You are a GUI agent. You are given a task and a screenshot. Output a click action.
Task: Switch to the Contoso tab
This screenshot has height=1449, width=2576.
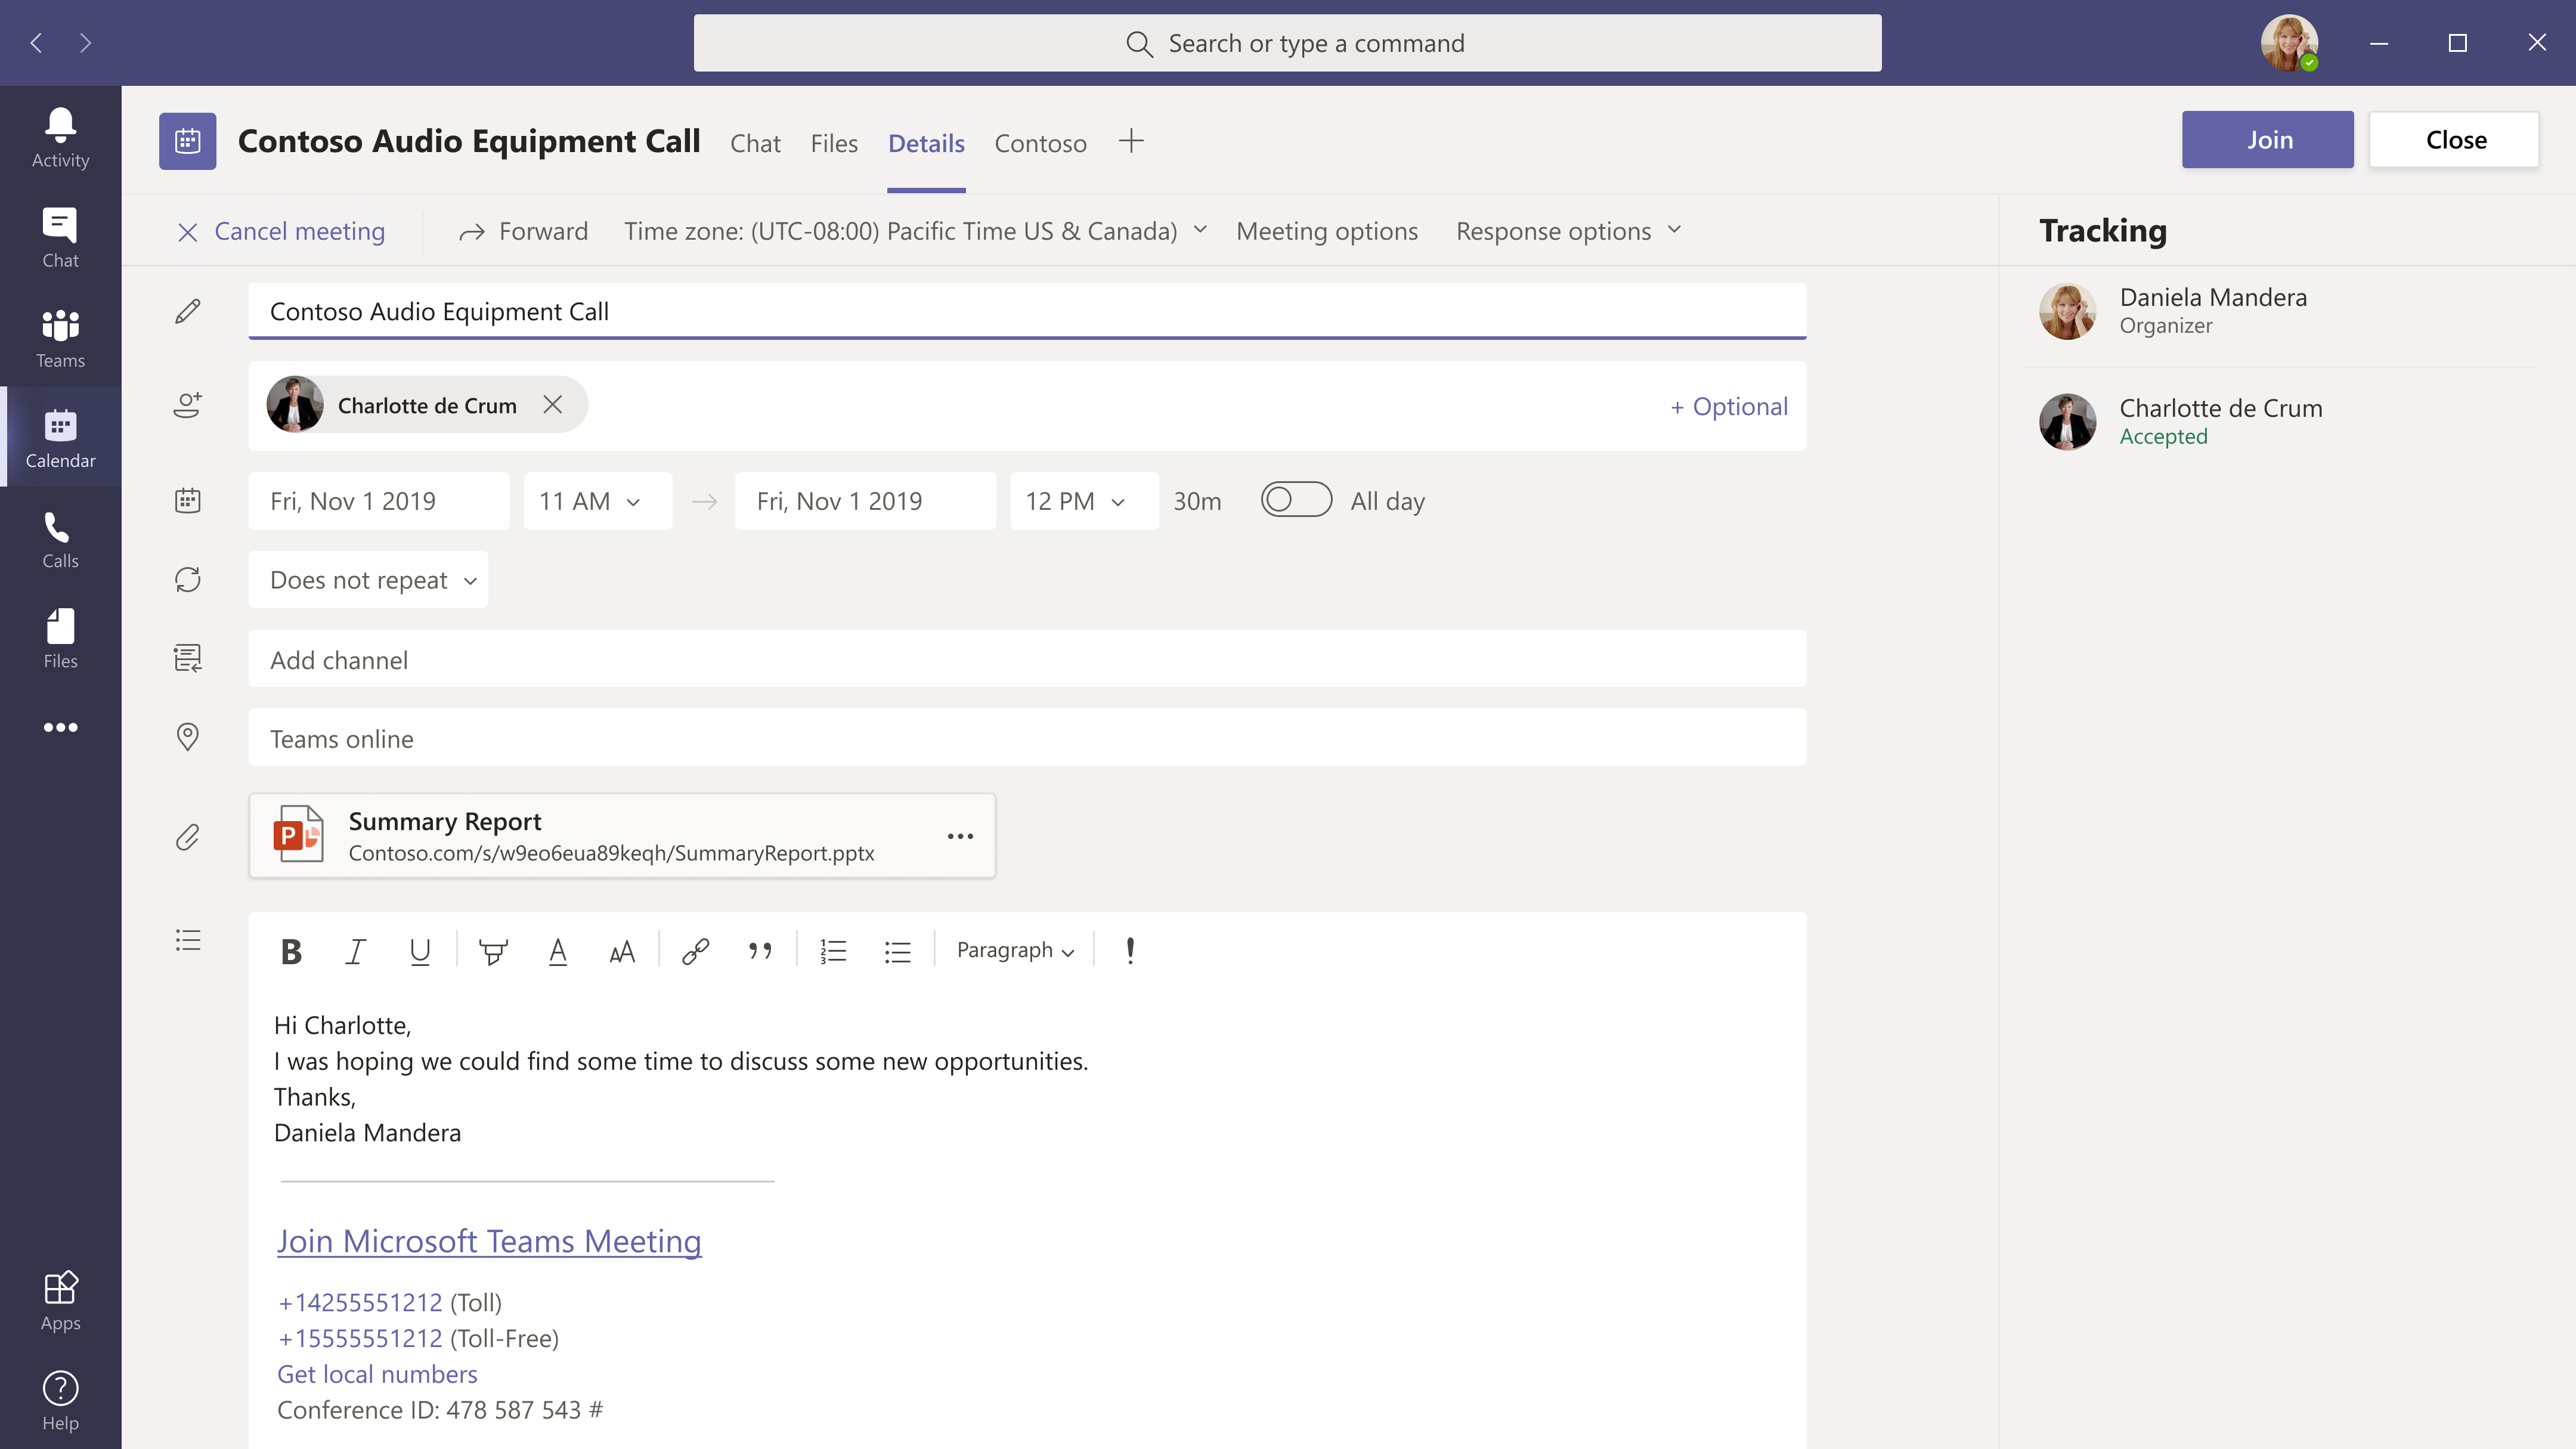pos(1040,143)
